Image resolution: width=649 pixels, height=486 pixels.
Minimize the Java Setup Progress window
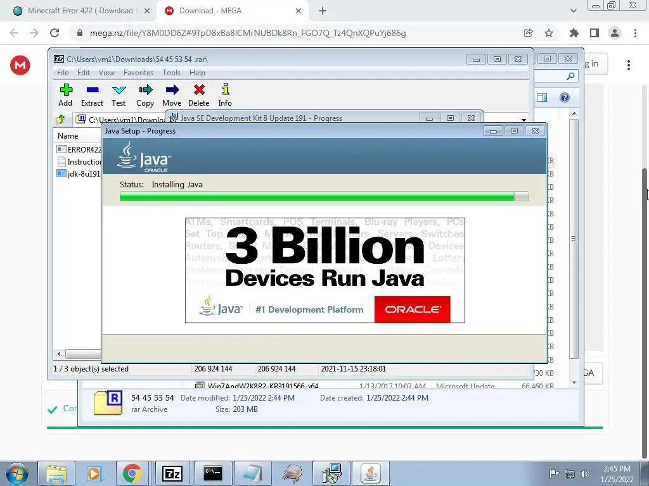point(493,131)
